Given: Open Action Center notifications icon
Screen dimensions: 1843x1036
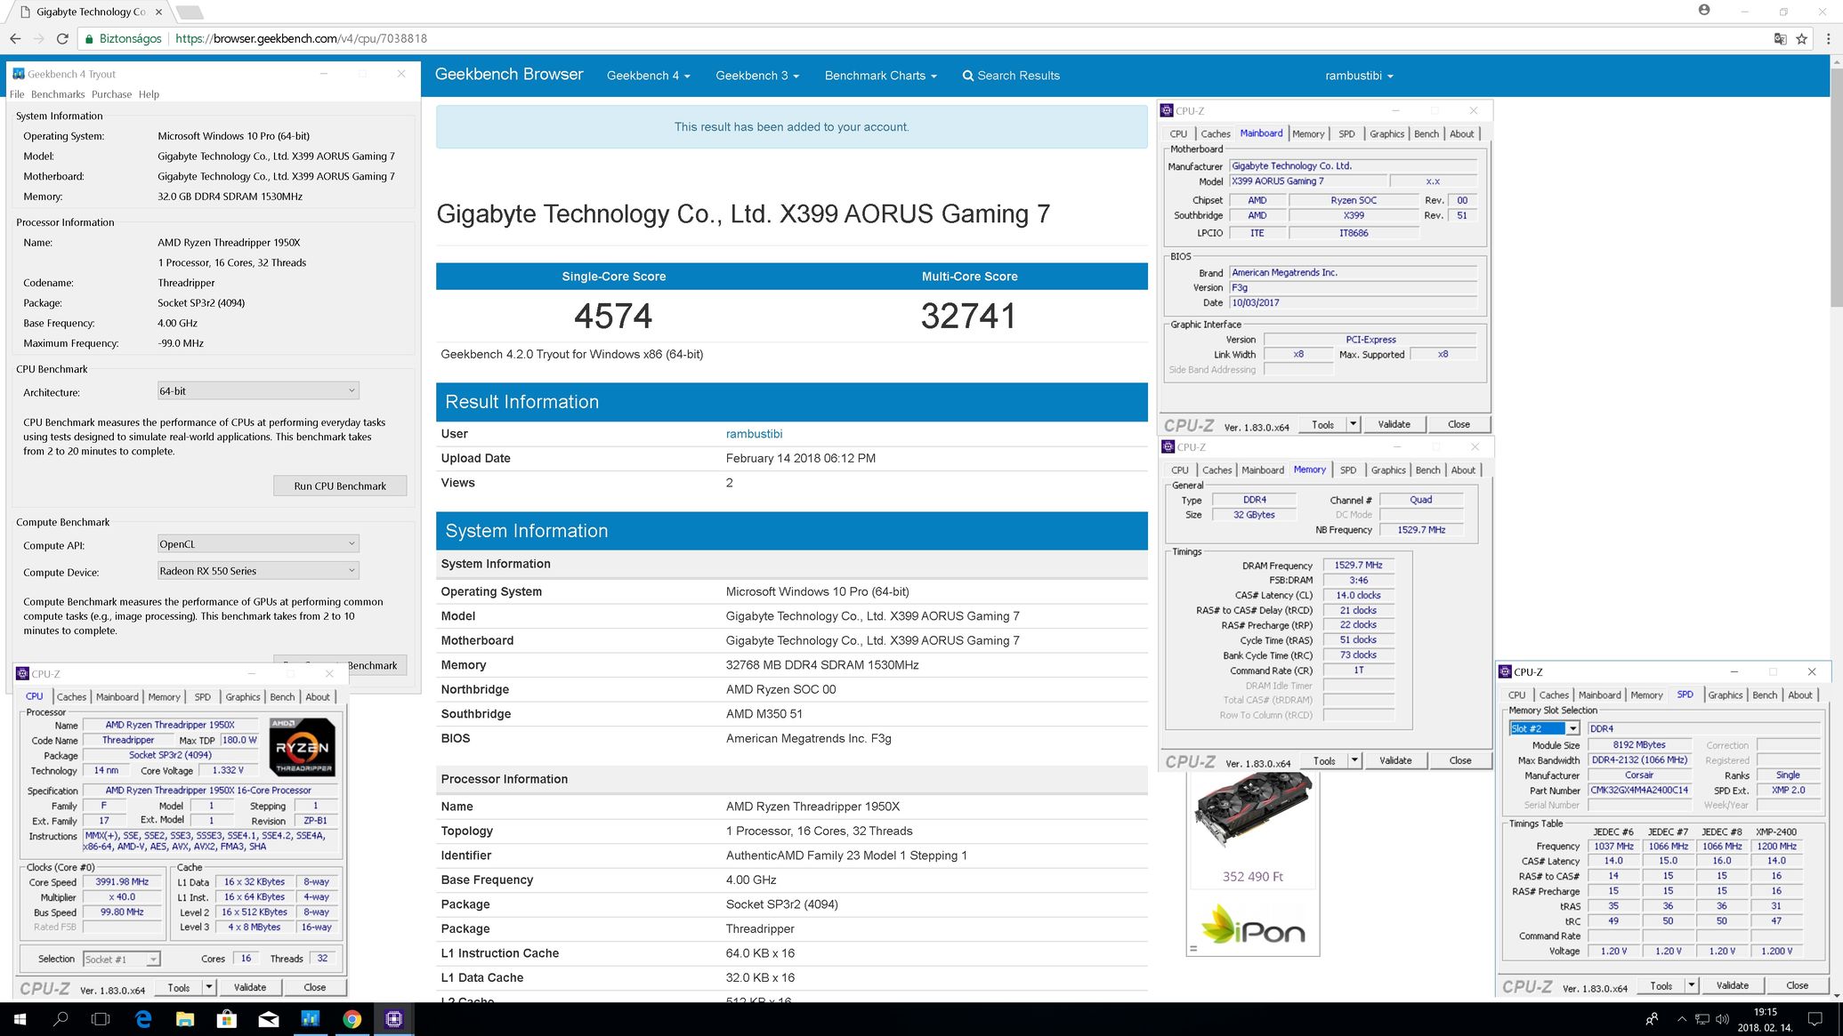Looking at the screenshot, I should point(1815,1019).
